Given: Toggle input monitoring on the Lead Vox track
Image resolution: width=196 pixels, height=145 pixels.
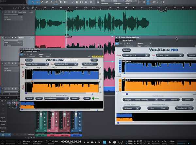Looking at the screenshot, I should 16,12.
